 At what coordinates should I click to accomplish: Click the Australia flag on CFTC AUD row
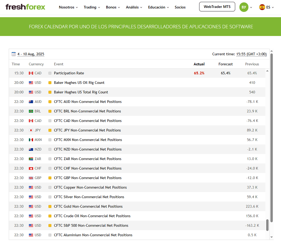click(31, 102)
